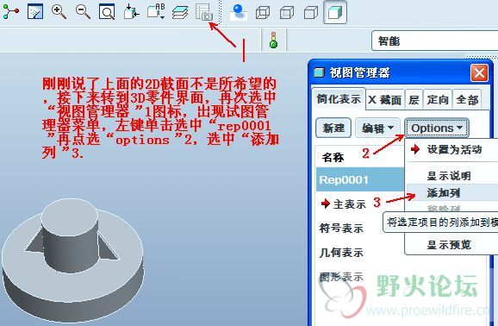Select Rep0001 in the representation list
The width and height of the screenshot is (498, 326).
pyautogui.click(x=360, y=180)
